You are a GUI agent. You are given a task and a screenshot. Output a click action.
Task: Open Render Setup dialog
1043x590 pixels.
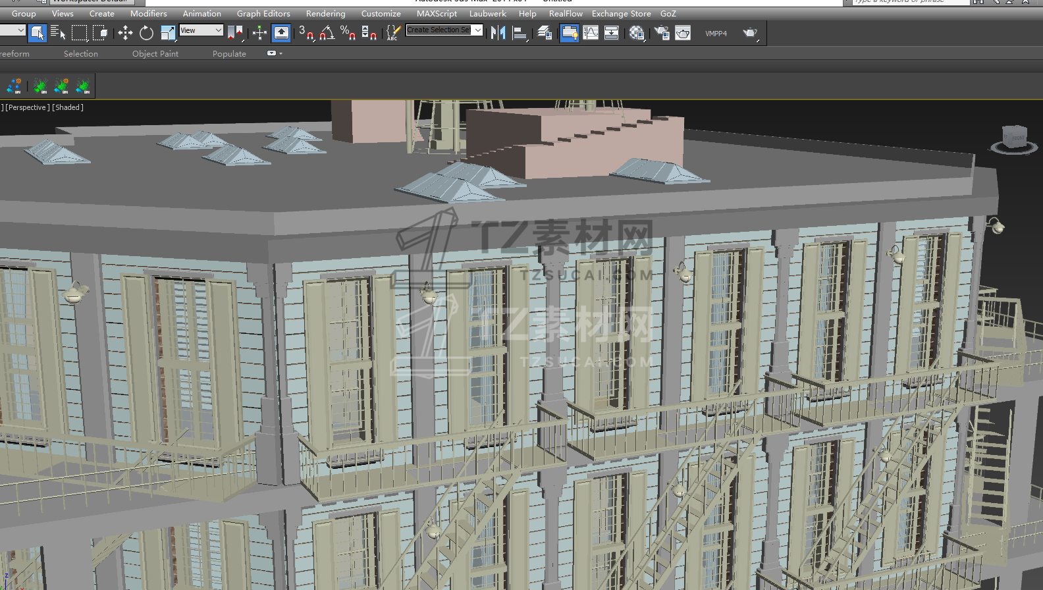(x=662, y=32)
